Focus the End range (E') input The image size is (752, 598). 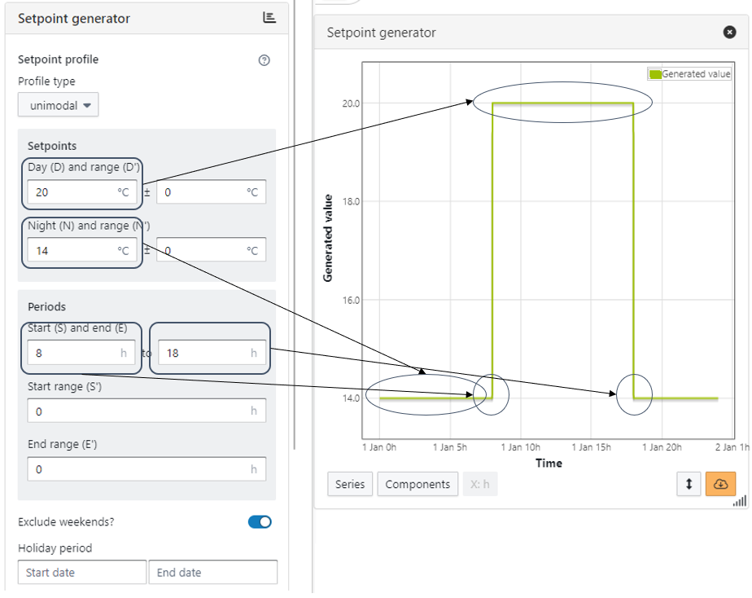coord(145,469)
